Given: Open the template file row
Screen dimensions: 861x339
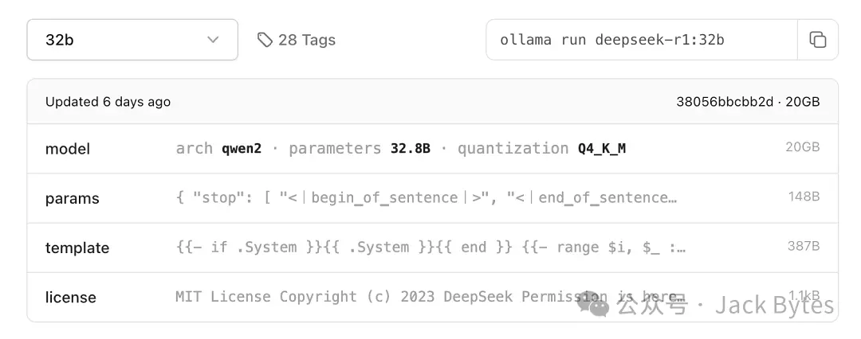Looking at the screenshot, I should tap(77, 247).
